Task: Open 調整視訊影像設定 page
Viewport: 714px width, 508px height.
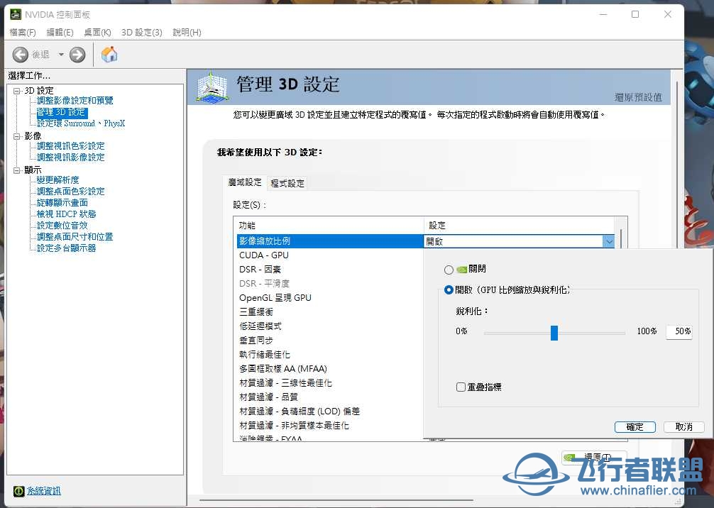Action: [x=70, y=158]
